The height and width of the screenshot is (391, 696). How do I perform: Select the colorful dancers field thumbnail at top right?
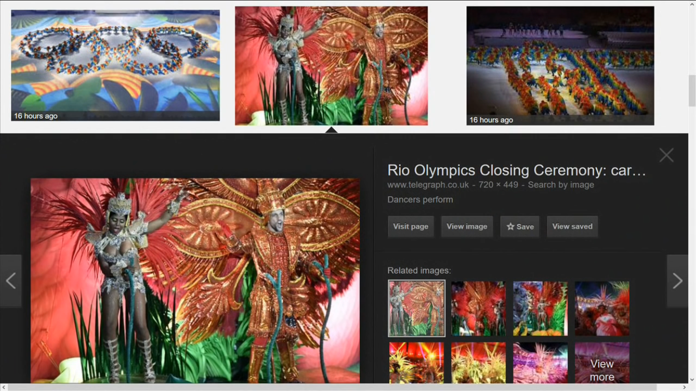pos(560,66)
